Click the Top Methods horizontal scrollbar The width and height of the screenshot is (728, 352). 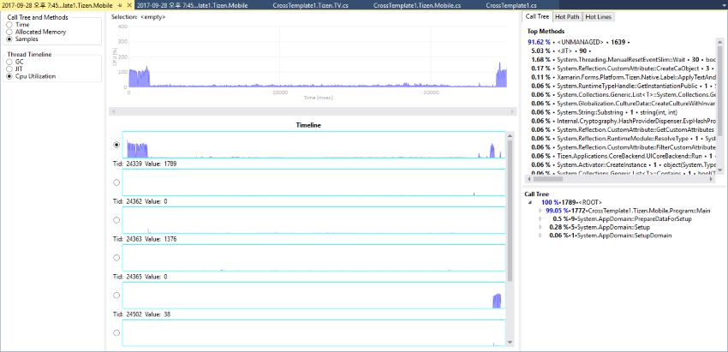[x=617, y=179]
